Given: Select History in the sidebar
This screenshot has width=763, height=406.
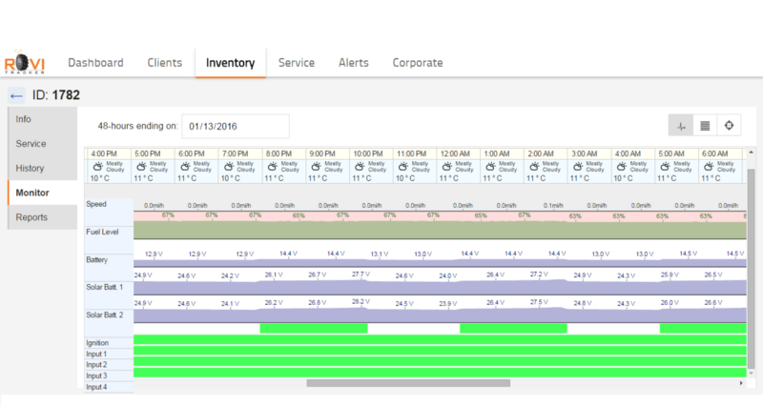Looking at the screenshot, I should [42, 169].
